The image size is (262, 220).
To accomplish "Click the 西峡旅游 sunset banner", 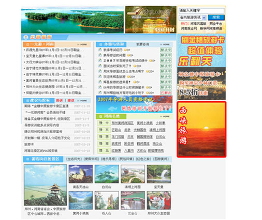I will pyautogui.click(x=201, y=129).
